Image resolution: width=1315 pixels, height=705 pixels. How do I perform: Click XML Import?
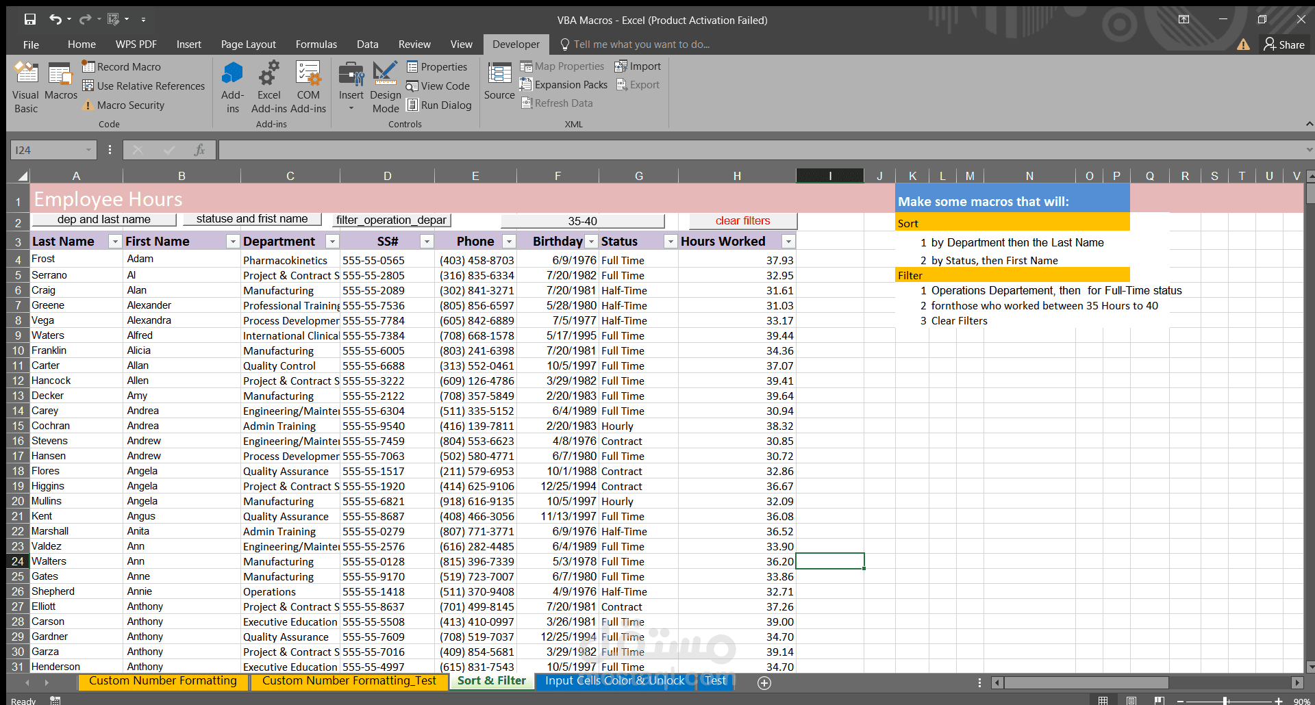pos(638,66)
